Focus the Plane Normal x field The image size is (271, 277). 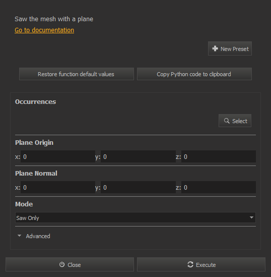click(58, 187)
